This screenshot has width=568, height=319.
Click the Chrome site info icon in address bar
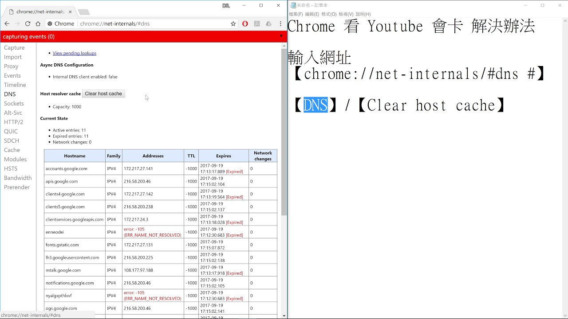[x=50, y=23]
